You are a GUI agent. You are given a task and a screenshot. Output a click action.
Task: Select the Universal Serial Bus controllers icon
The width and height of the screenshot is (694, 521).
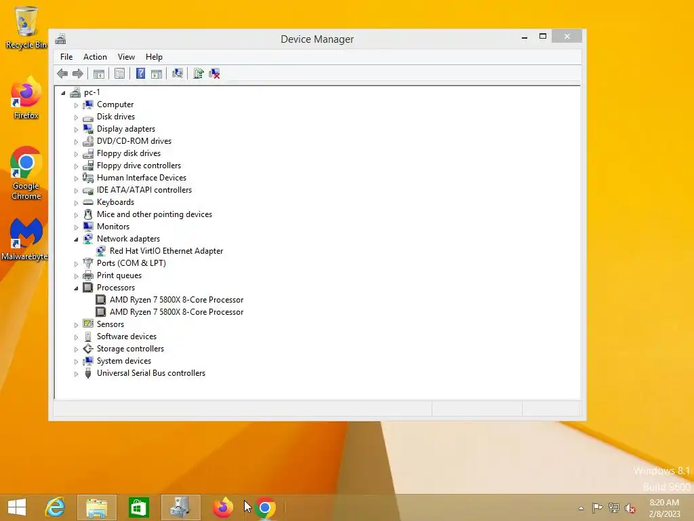[88, 373]
